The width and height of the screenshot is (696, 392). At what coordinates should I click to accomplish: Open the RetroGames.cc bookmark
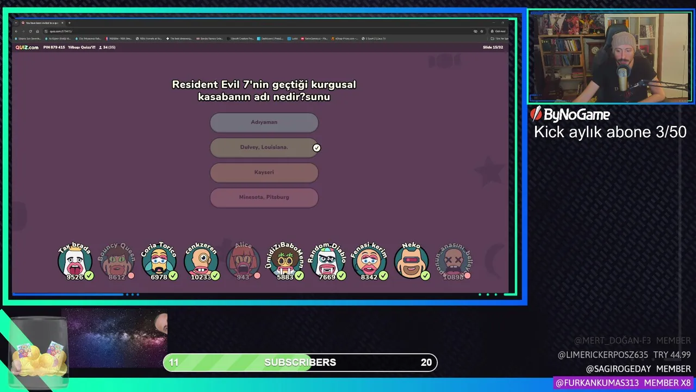[314, 39]
